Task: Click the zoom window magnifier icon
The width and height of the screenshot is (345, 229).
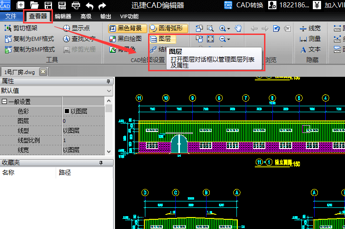Action: click(x=210, y=28)
